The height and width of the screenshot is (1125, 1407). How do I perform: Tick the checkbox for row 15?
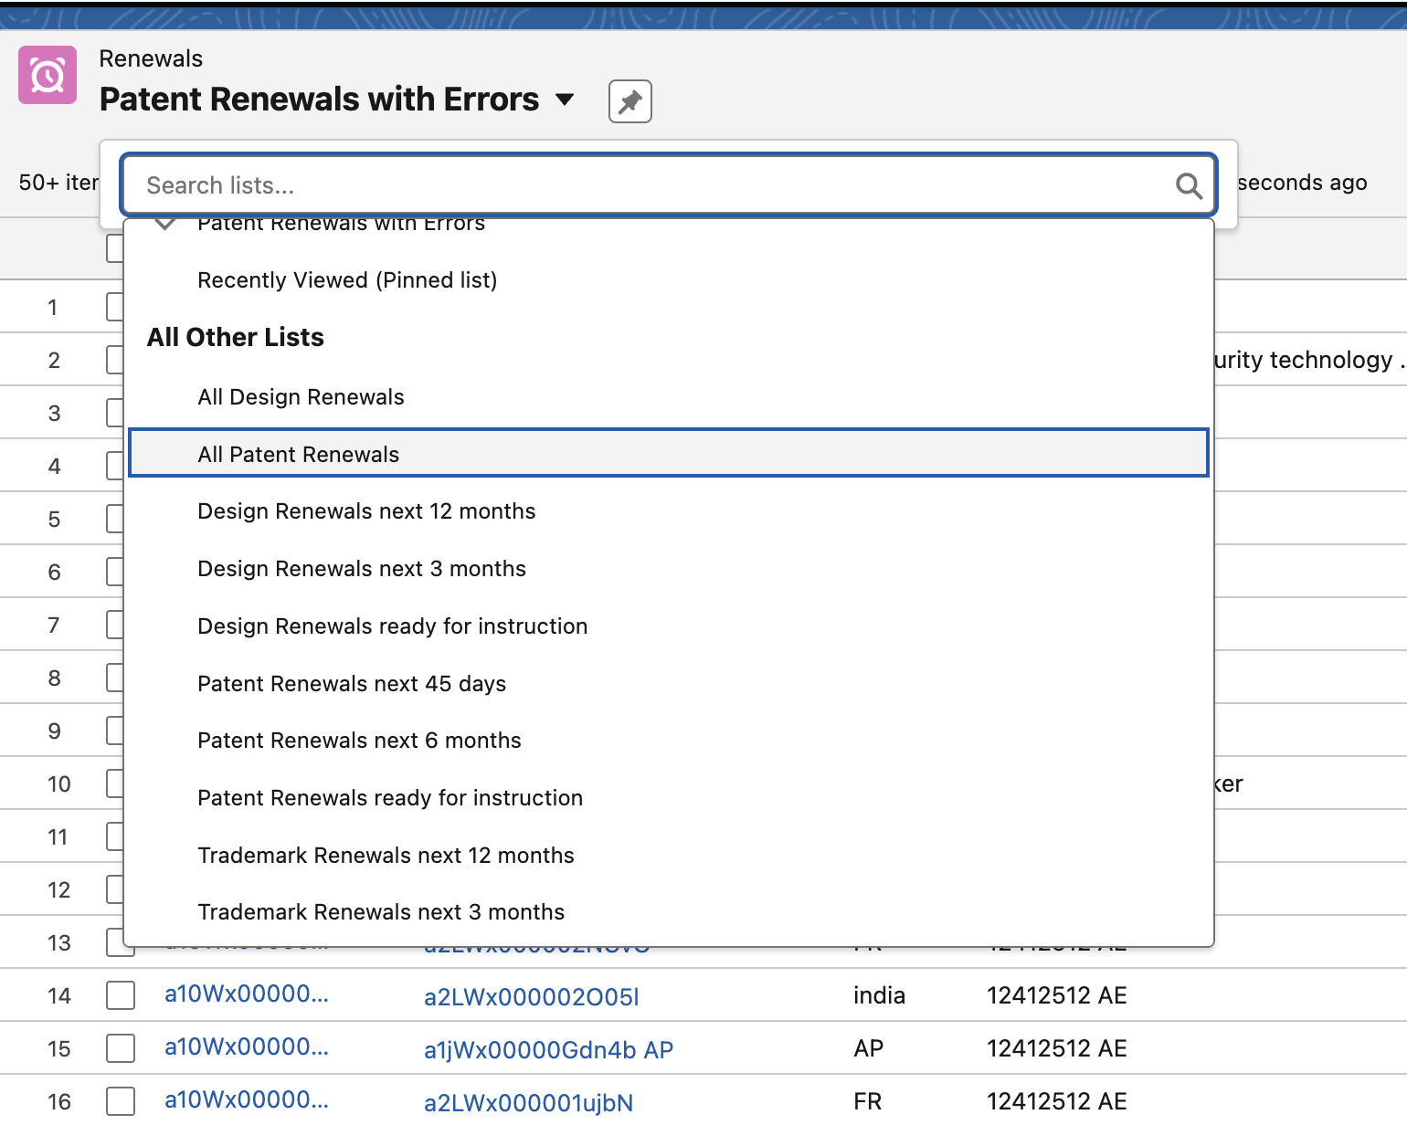[x=121, y=1048]
